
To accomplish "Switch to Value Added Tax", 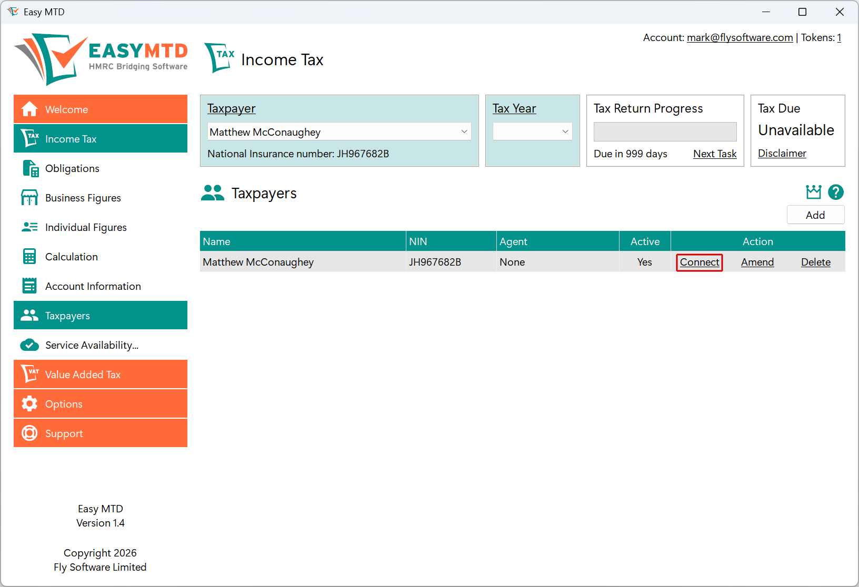I will [101, 374].
